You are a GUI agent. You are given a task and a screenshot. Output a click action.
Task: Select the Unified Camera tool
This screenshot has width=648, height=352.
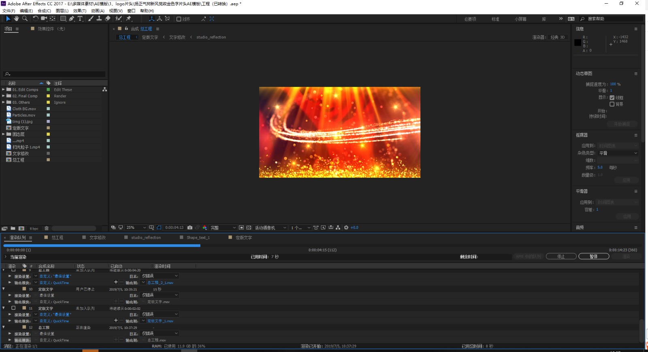pos(44,19)
